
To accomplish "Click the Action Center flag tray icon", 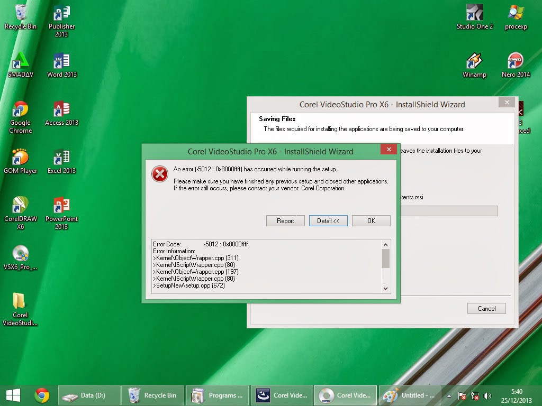I will [x=462, y=396].
